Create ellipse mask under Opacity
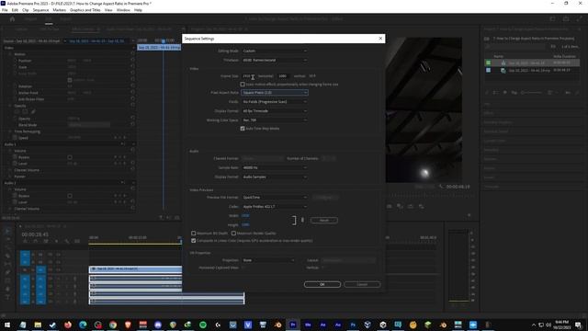Image resolution: width=588 pixels, height=331 pixels. (17, 111)
